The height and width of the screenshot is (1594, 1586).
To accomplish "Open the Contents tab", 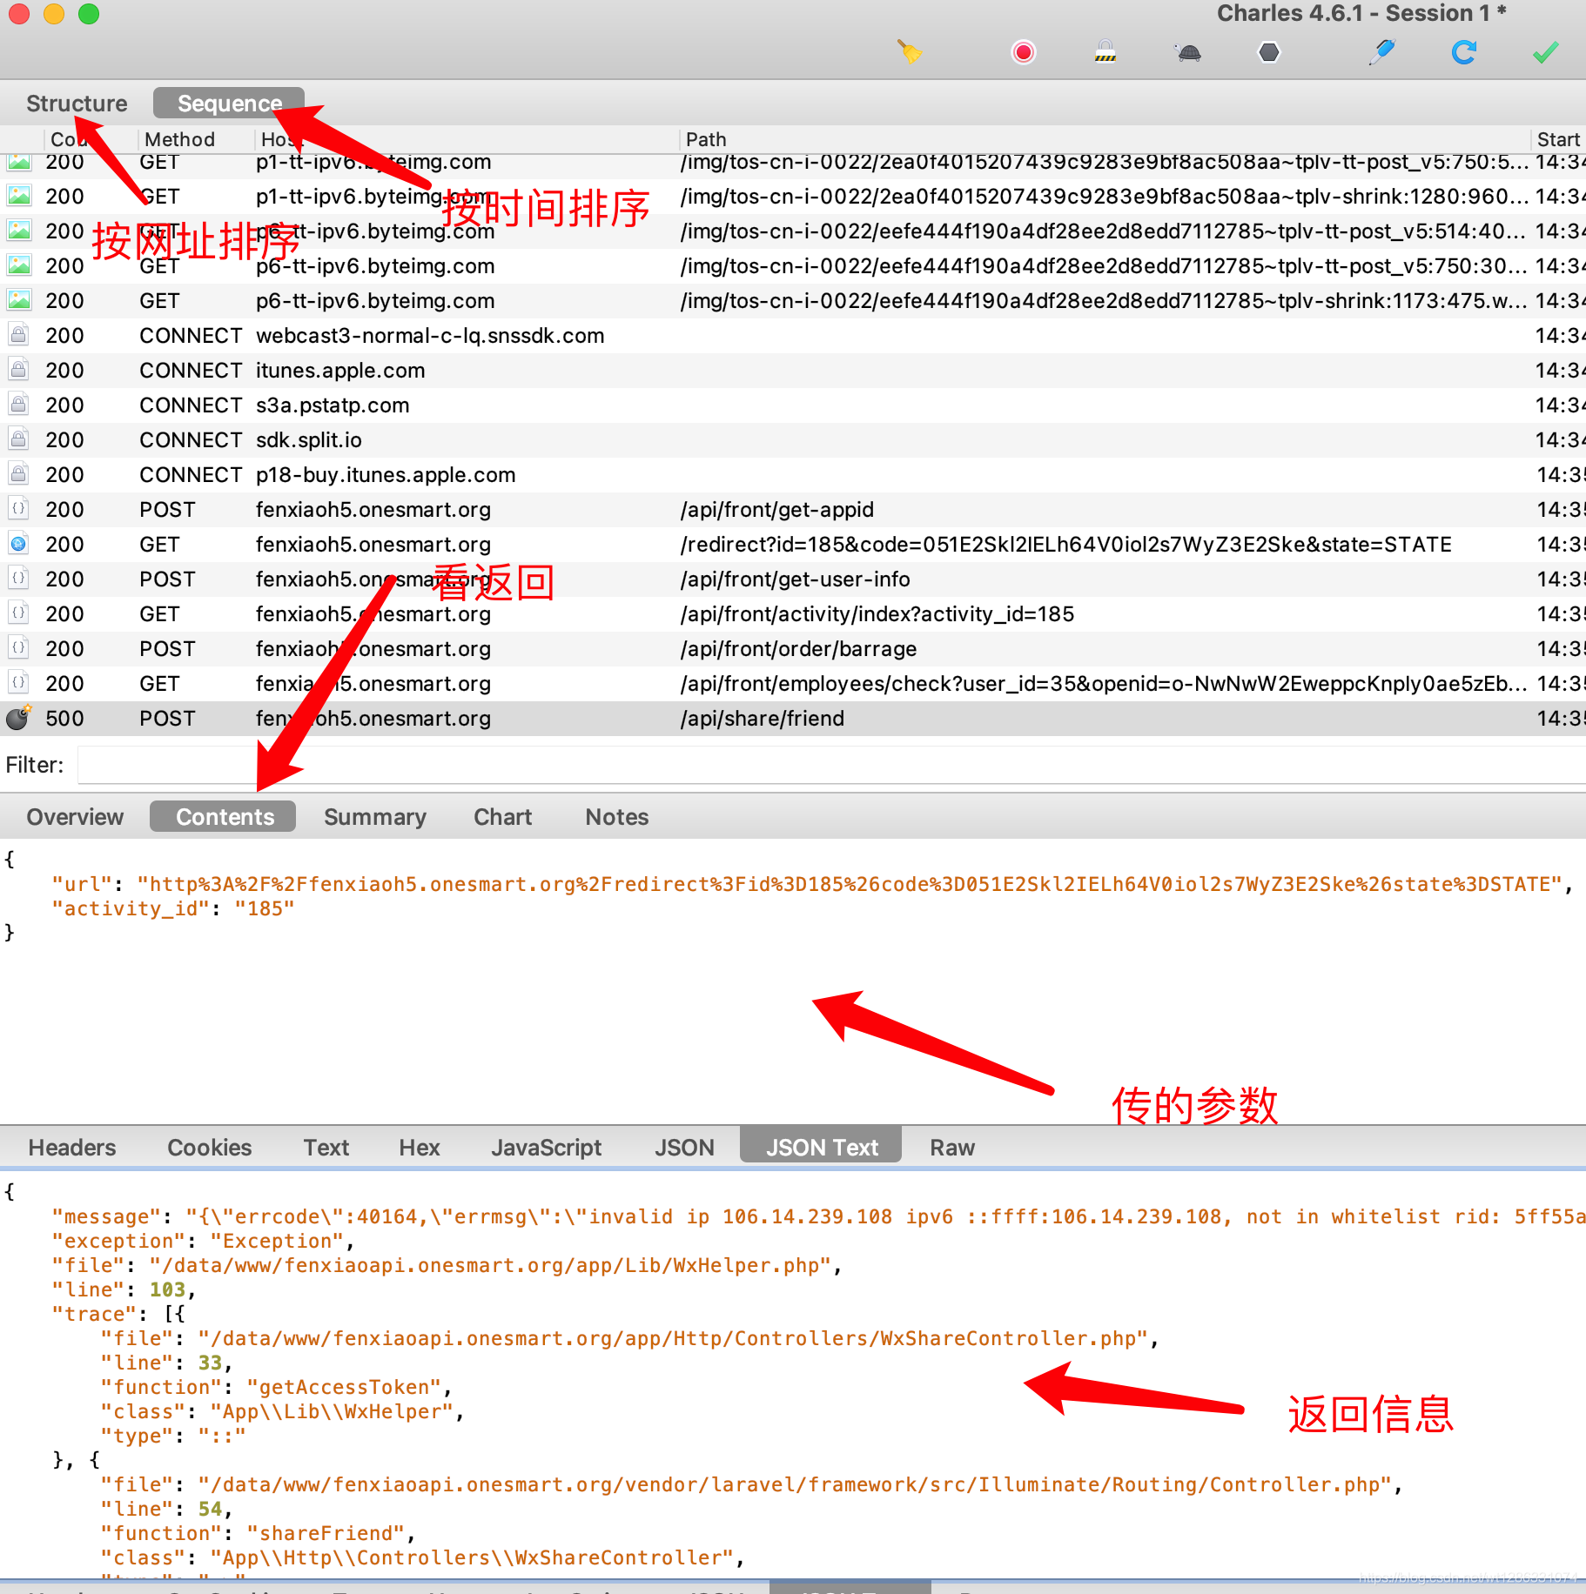I will (x=225, y=817).
